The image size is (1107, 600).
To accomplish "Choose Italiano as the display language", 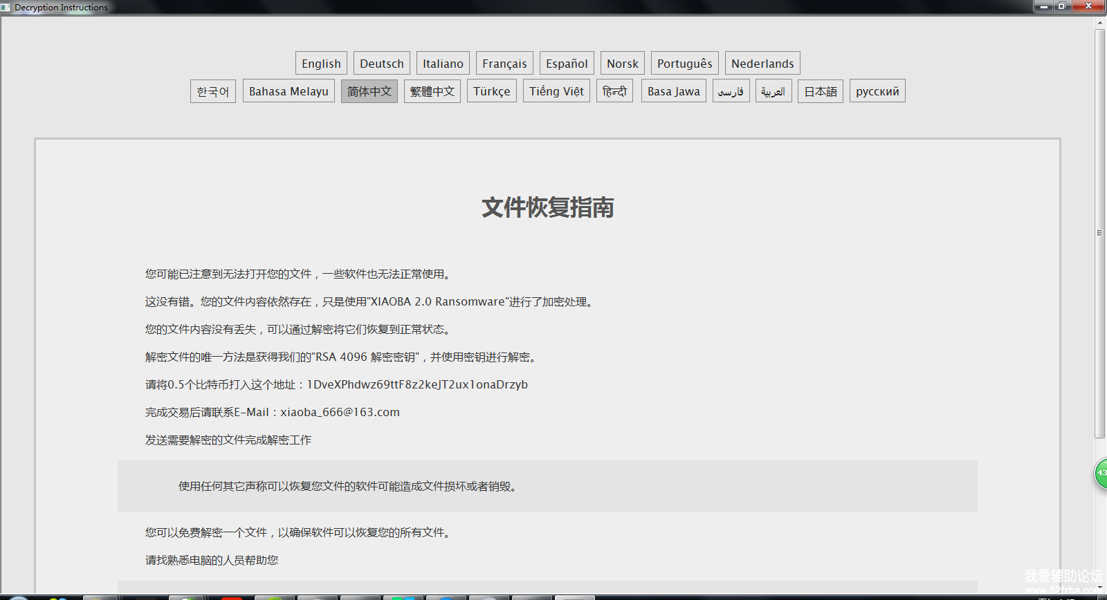I will click(443, 64).
